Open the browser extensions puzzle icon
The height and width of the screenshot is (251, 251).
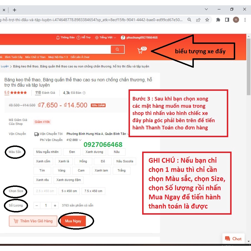218,20
